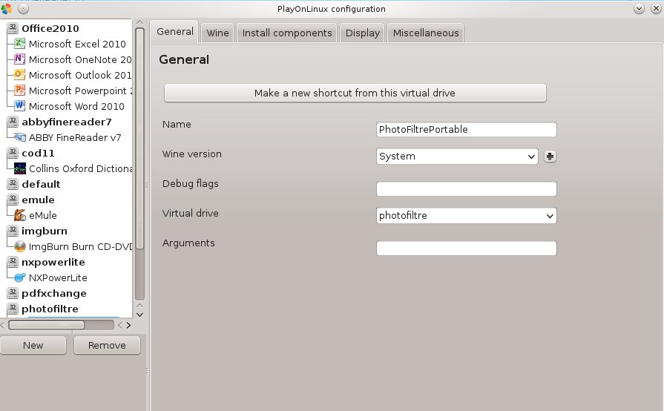
Task: Click the round window menu button in title bar
Action: point(23,8)
